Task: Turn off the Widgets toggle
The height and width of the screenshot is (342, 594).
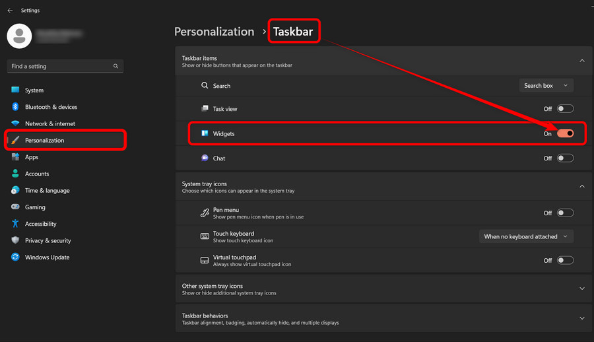Action: click(565, 133)
